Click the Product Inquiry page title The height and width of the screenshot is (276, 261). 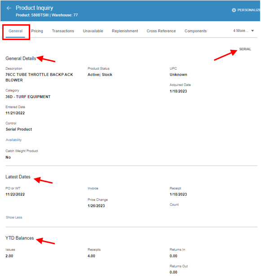(35, 8)
